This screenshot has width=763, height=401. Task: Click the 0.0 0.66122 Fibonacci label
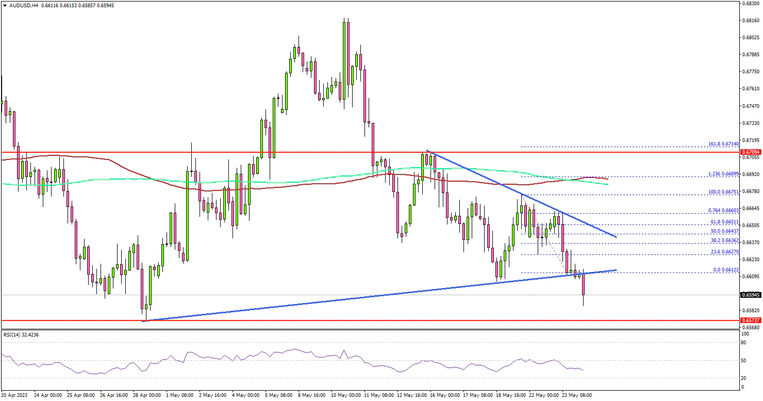click(726, 269)
